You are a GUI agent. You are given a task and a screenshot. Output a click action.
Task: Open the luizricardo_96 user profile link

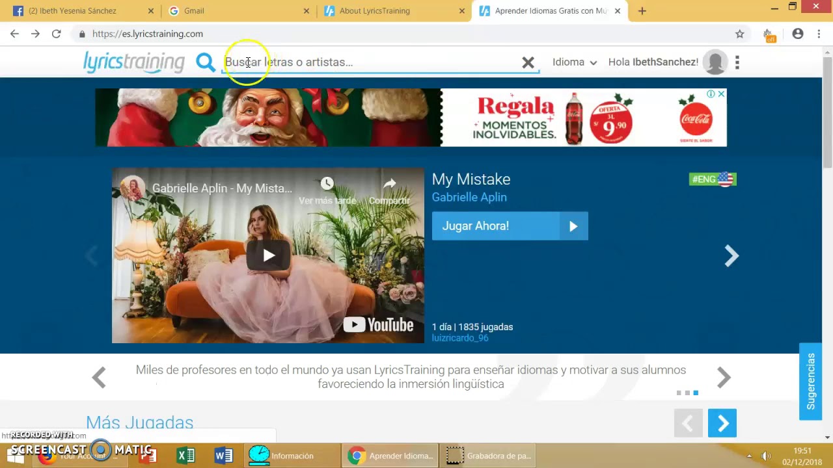460,338
